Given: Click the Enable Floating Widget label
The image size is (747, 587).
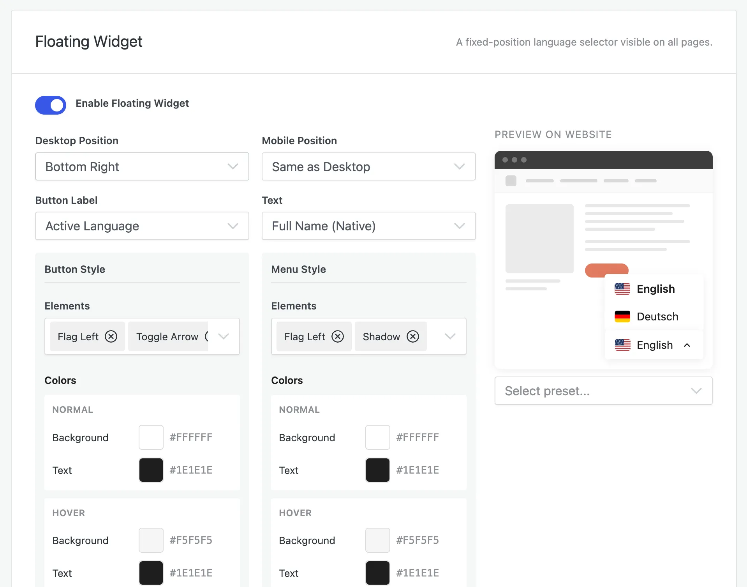Looking at the screenshot, I should pyautogui.click(x=132, y=103).
